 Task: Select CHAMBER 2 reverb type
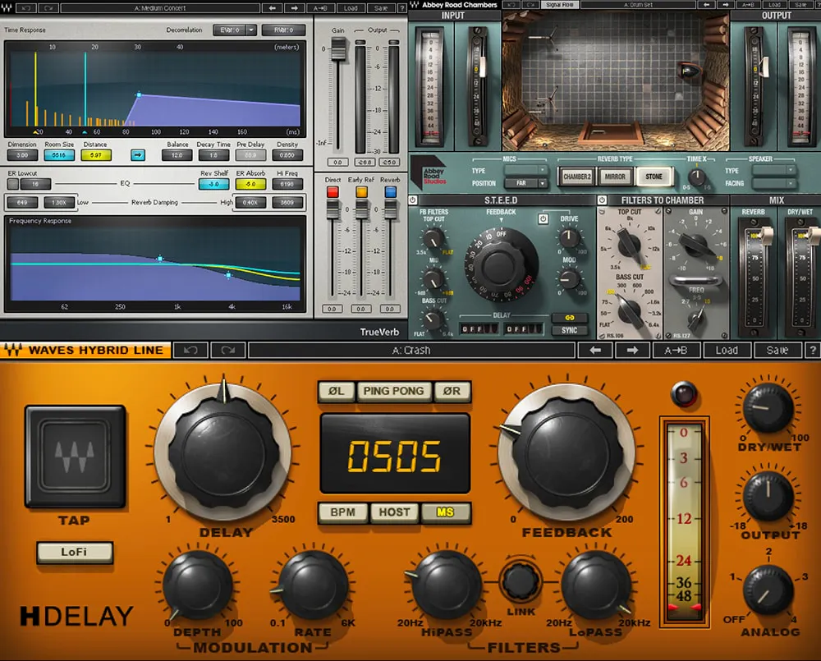pos(576,177)
